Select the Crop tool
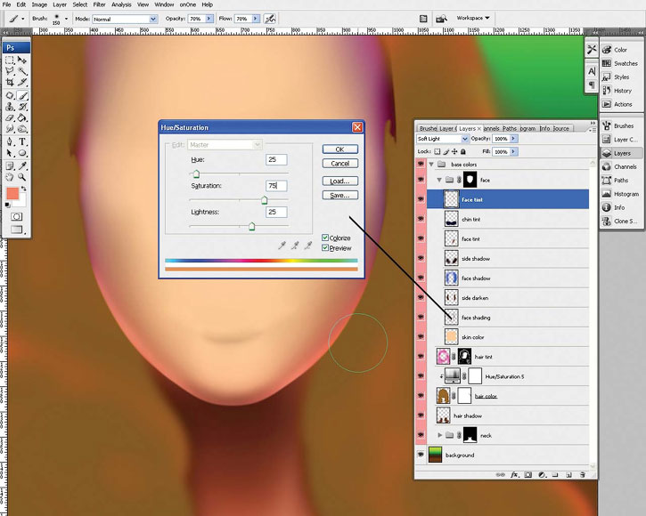Screen dimensions: 646x516 [10, 83]
